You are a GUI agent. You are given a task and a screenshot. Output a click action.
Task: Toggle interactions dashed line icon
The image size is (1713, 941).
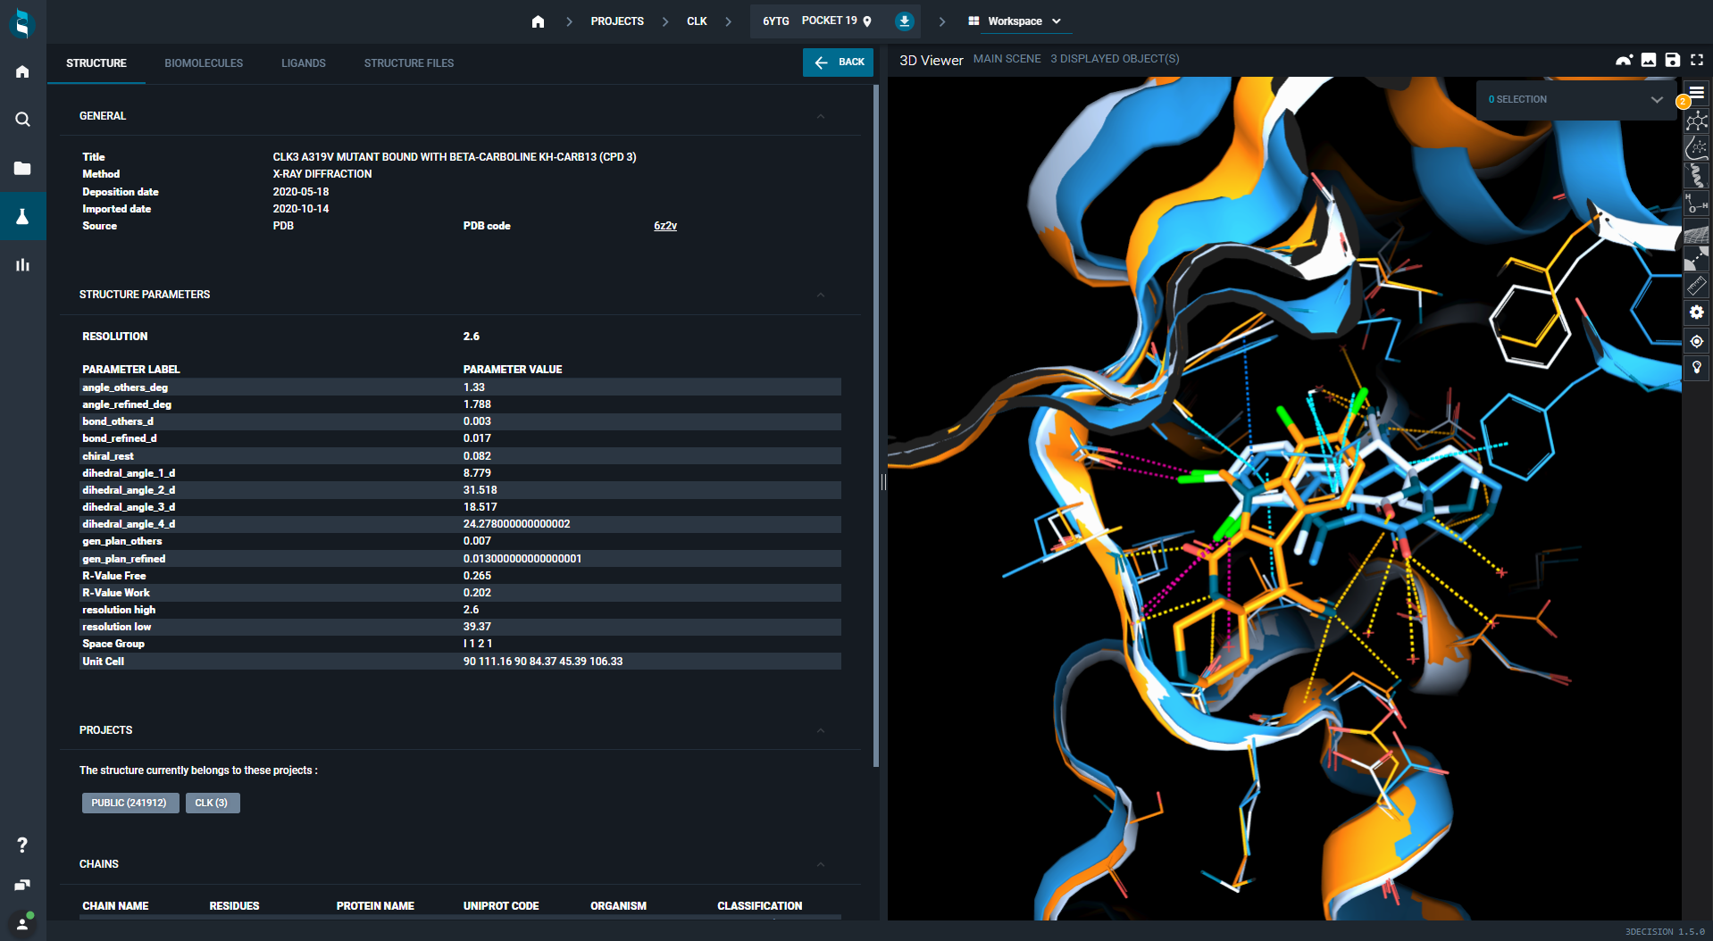click(1697, 260)
